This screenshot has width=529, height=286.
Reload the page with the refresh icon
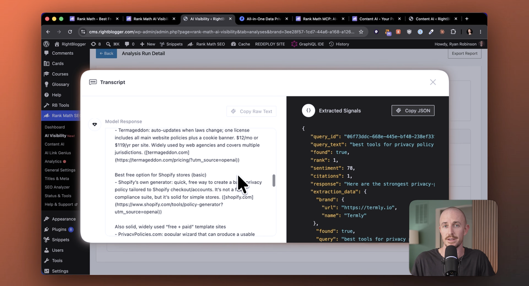click(70, 31)
